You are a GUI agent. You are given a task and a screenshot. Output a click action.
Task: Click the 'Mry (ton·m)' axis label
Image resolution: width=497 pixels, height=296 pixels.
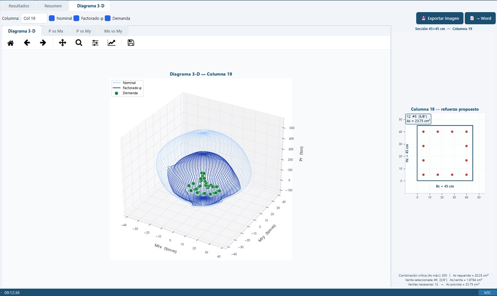coord(267,233)
